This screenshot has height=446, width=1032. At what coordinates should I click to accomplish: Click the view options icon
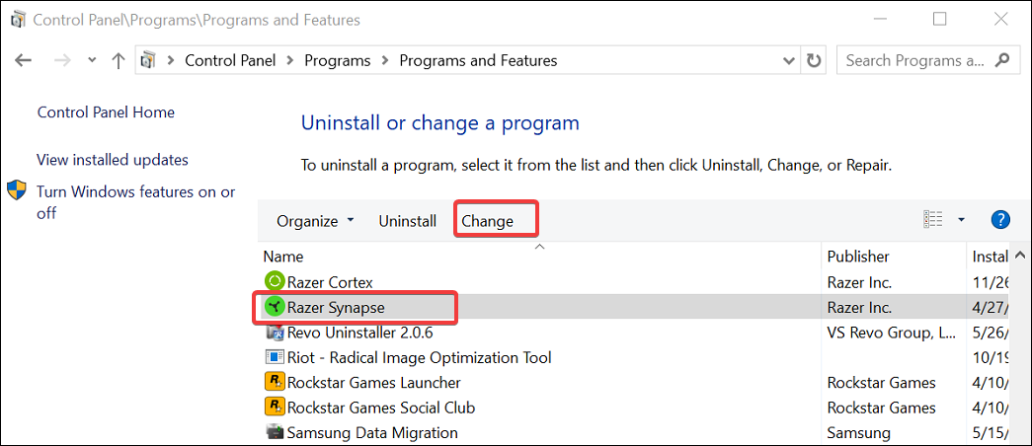(x=933, y=219)
